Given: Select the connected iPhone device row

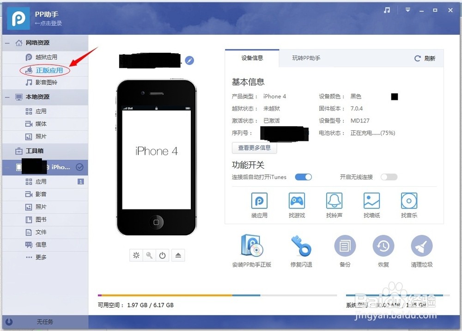Looking at the screenshot, I should [x=45, y=167].
